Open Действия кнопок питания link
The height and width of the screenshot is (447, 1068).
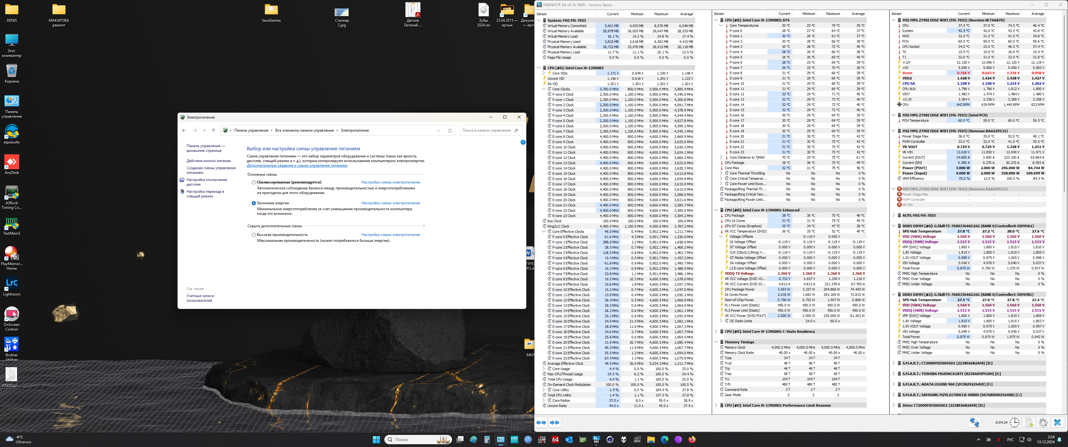(x=208, y=161)
